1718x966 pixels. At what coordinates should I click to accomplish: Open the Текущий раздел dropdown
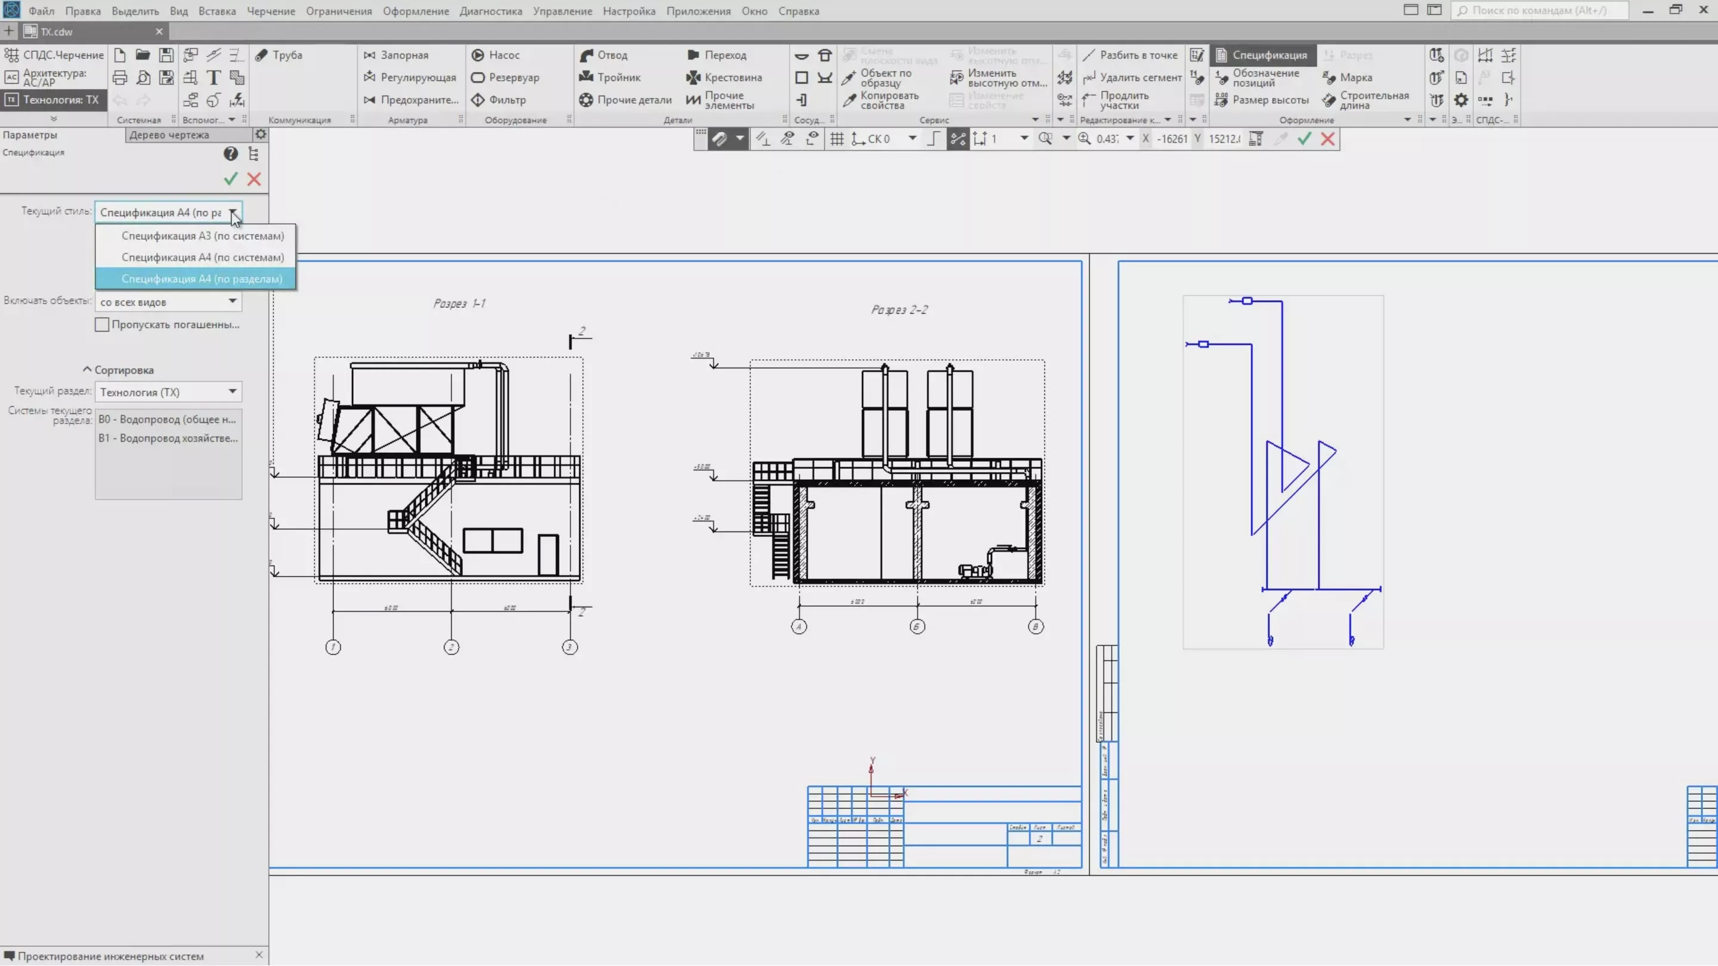(x=168, y=392)
